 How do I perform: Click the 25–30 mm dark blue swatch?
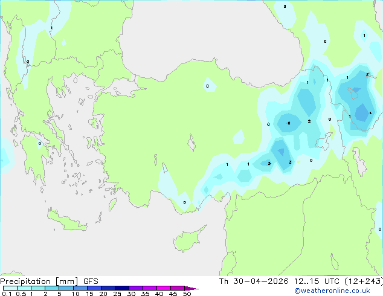(122, 288)
